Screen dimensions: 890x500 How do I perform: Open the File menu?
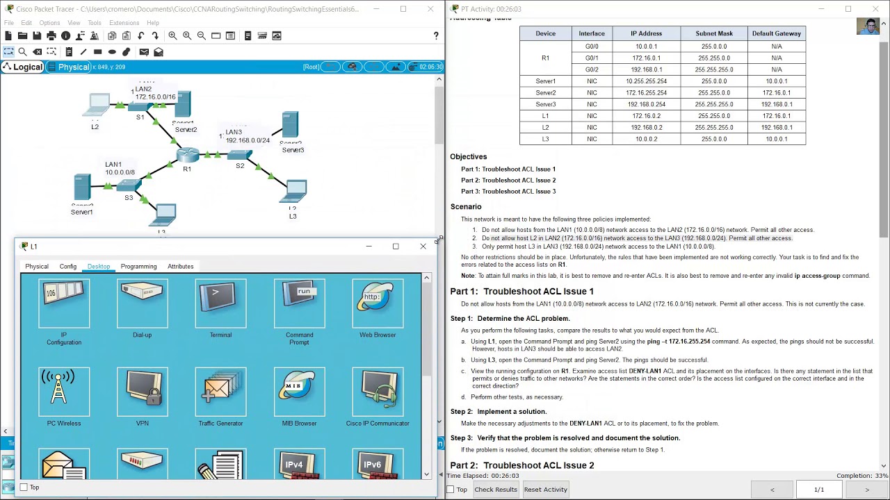(x=9, y=23)
